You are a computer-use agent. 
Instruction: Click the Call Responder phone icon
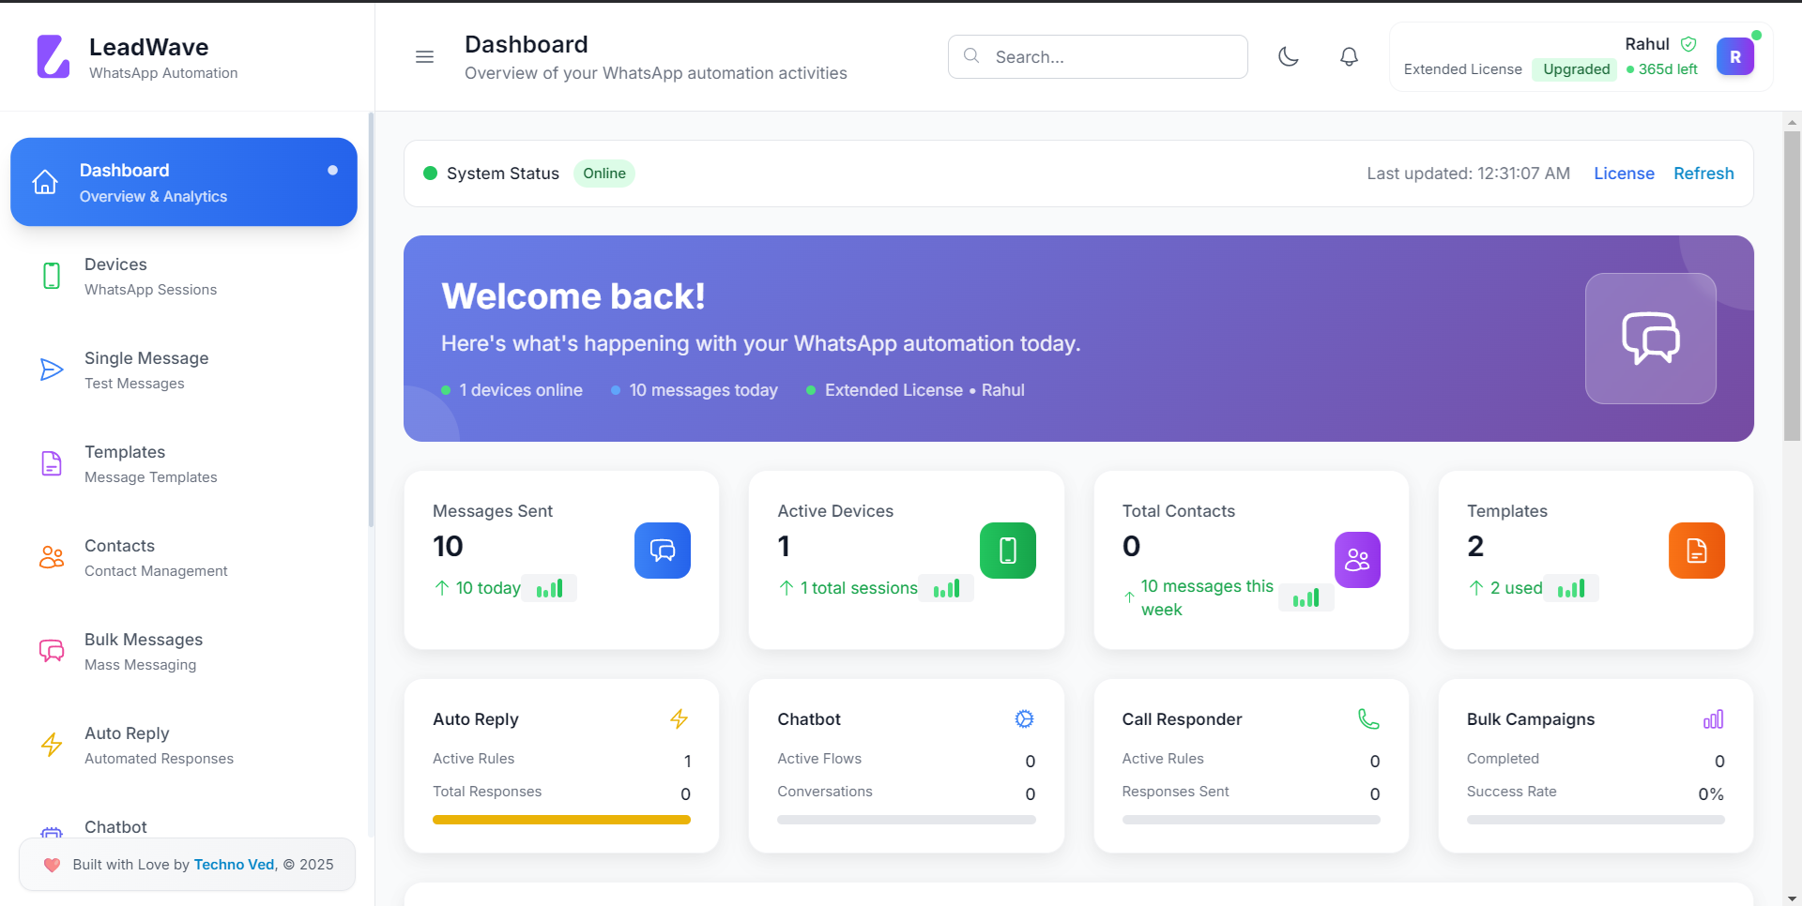1368,719
